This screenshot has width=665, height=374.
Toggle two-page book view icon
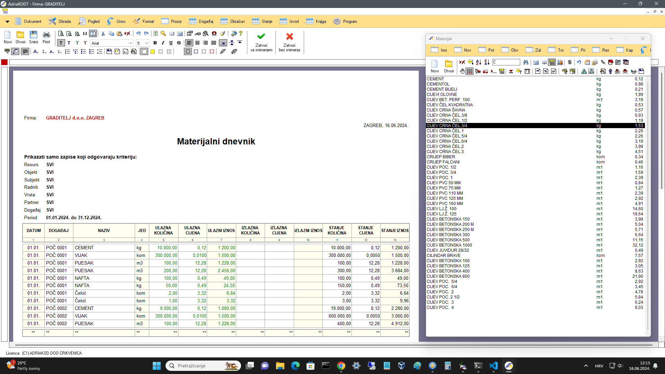coord(93,34)
